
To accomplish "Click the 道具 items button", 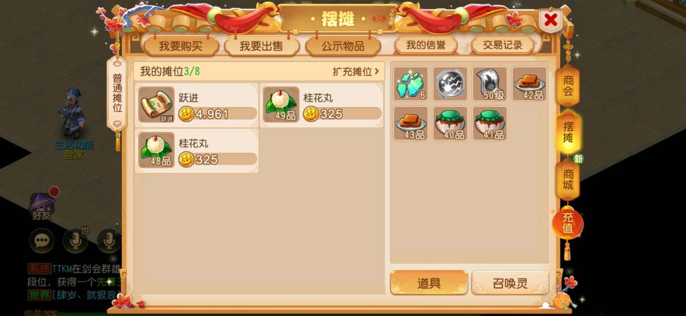I will 428,283.
